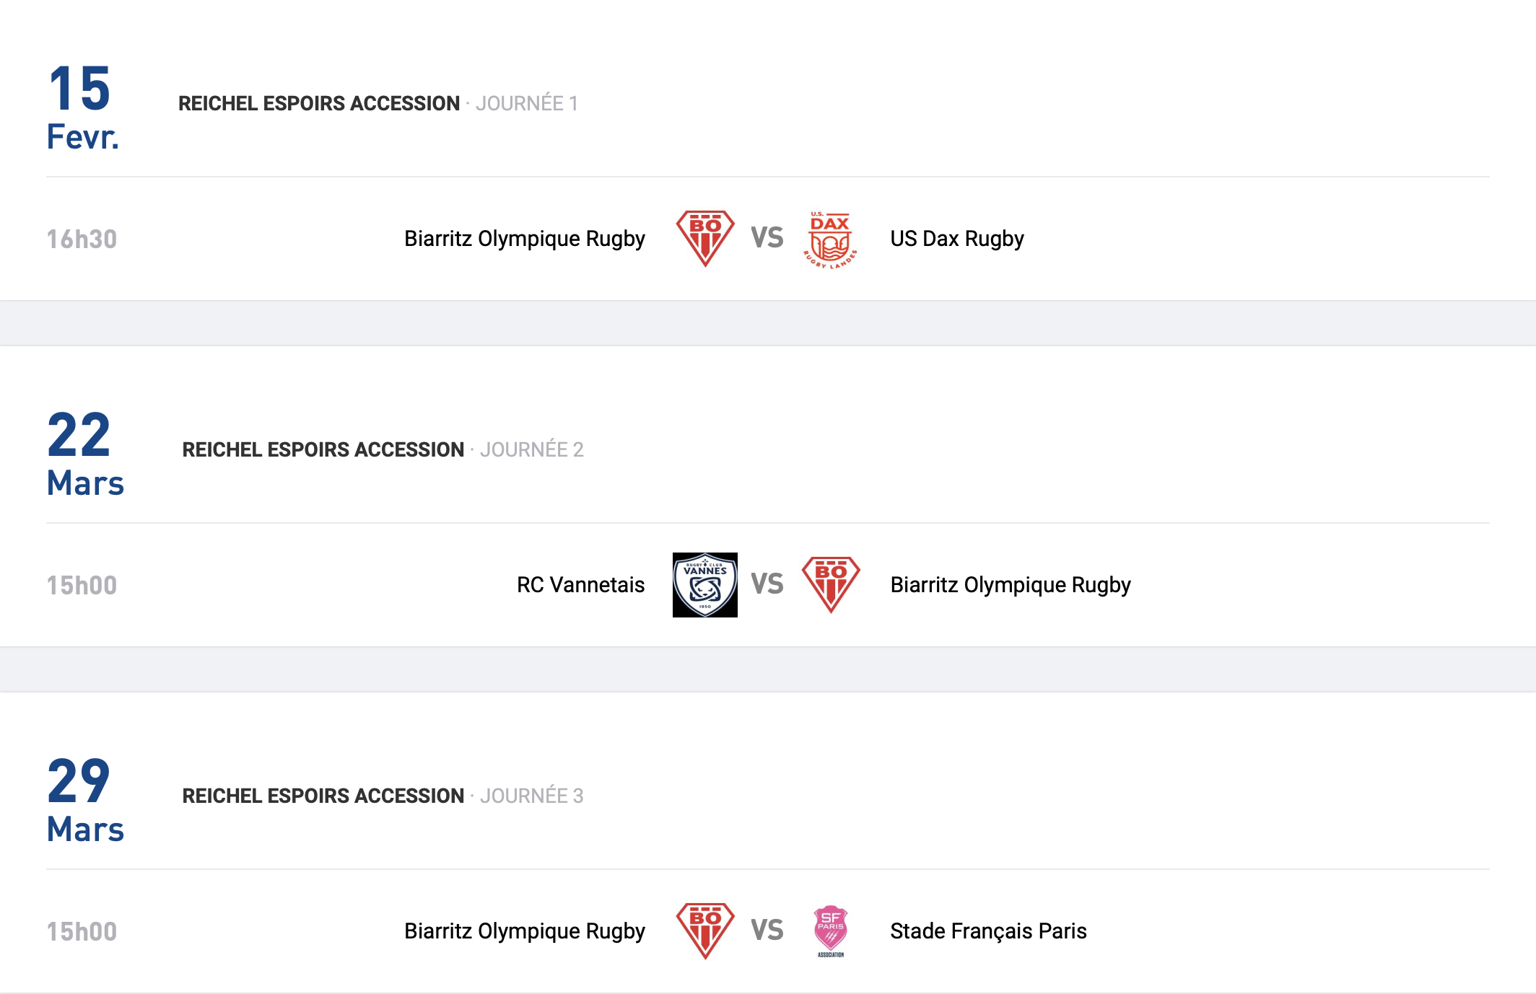
Task: Click the Stade Français Paris pink logo
Action: pos(831,931)
